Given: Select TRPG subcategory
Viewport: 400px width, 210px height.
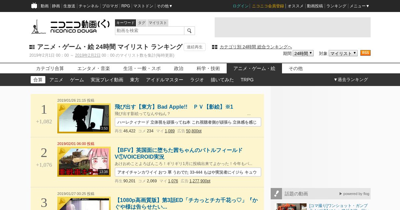Looking at the screenshot, I should 247,80.
